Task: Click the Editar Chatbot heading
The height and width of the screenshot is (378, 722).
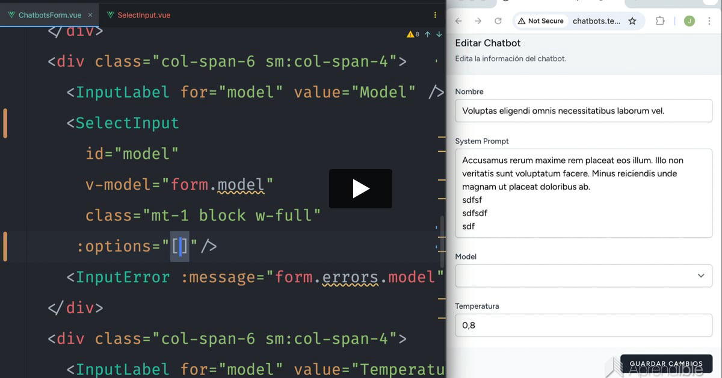Action: pyautogui.click(x=488, y=43)
